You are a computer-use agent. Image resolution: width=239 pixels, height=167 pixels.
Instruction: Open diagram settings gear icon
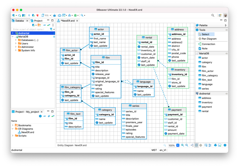click(x=225, y=145)
